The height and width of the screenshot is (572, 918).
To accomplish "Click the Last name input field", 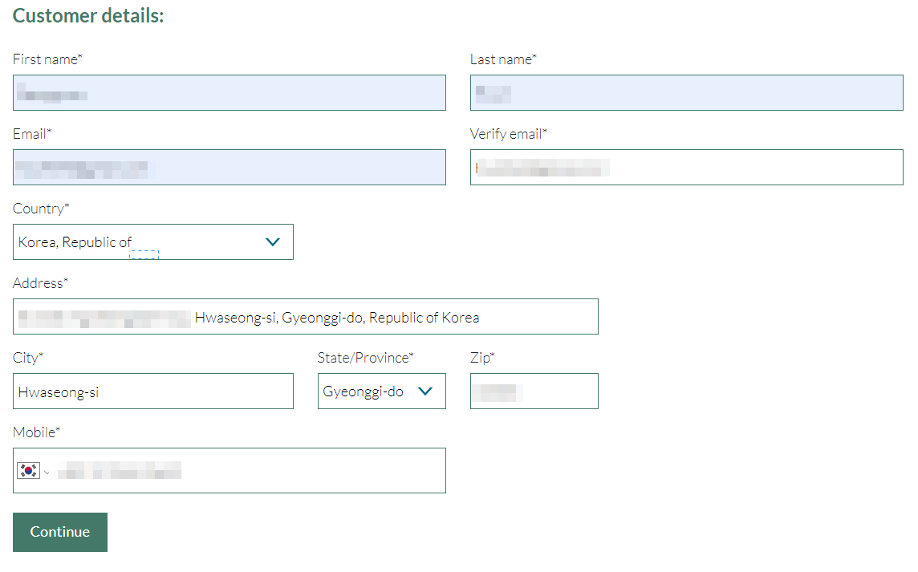I will (686, 92).
